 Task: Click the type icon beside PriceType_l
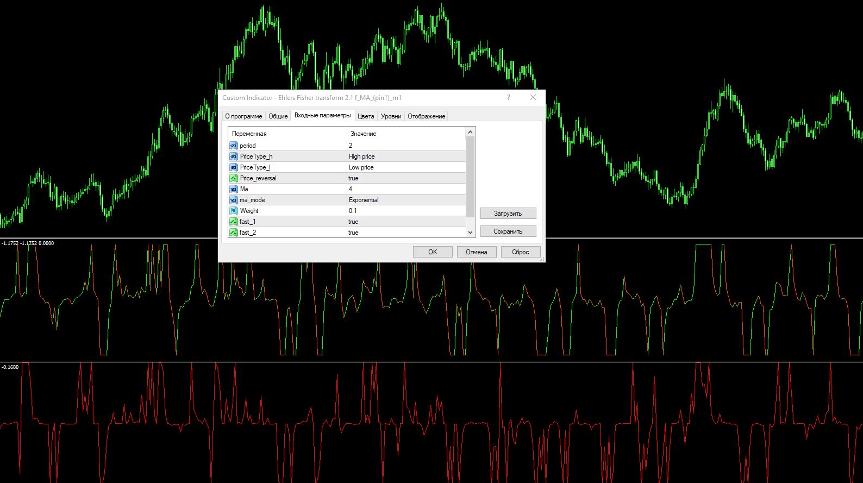click(x=233, y=167)
